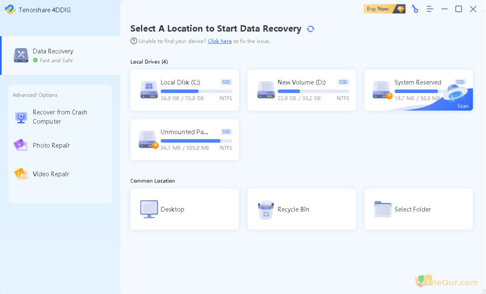Open Select Folder to browse
The height and width of the screenshot is (294, 486).
click(x=418, y=209)
